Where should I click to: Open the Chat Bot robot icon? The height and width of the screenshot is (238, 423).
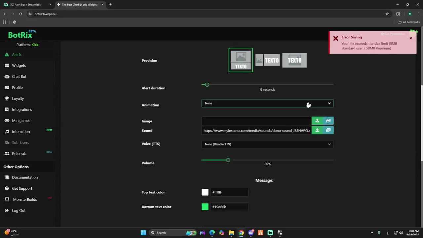click(7, 76)
